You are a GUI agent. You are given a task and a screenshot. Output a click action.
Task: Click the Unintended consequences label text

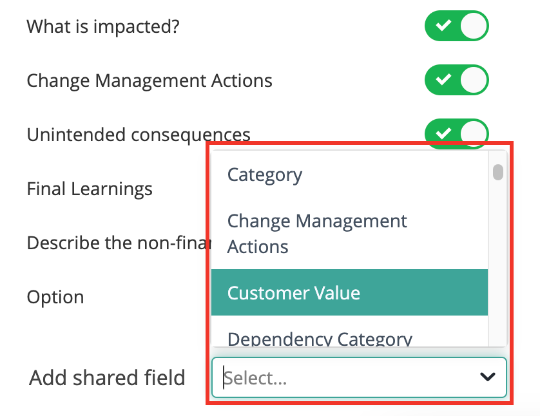(x=139, y=135)
